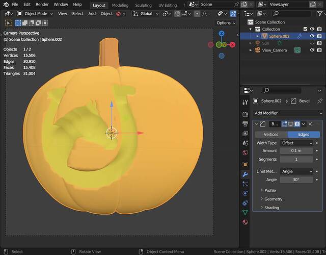Toggle the snap magnet icon

pos(177,14)
